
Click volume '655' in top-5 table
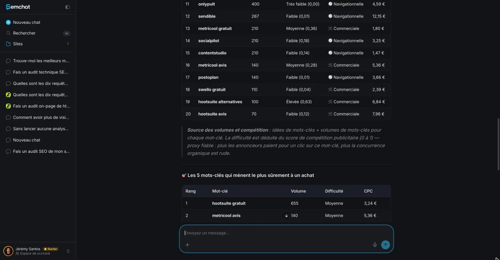[x=295, y=203]
